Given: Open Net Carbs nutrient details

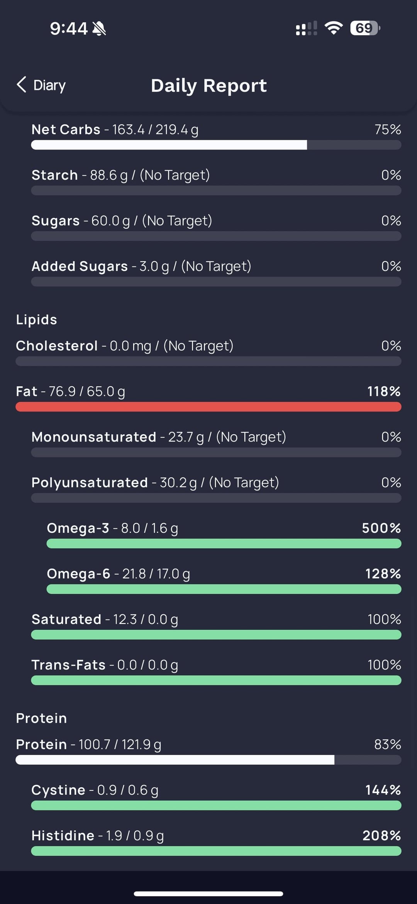Looking at the screenshot, I should (x=115, y=129).
